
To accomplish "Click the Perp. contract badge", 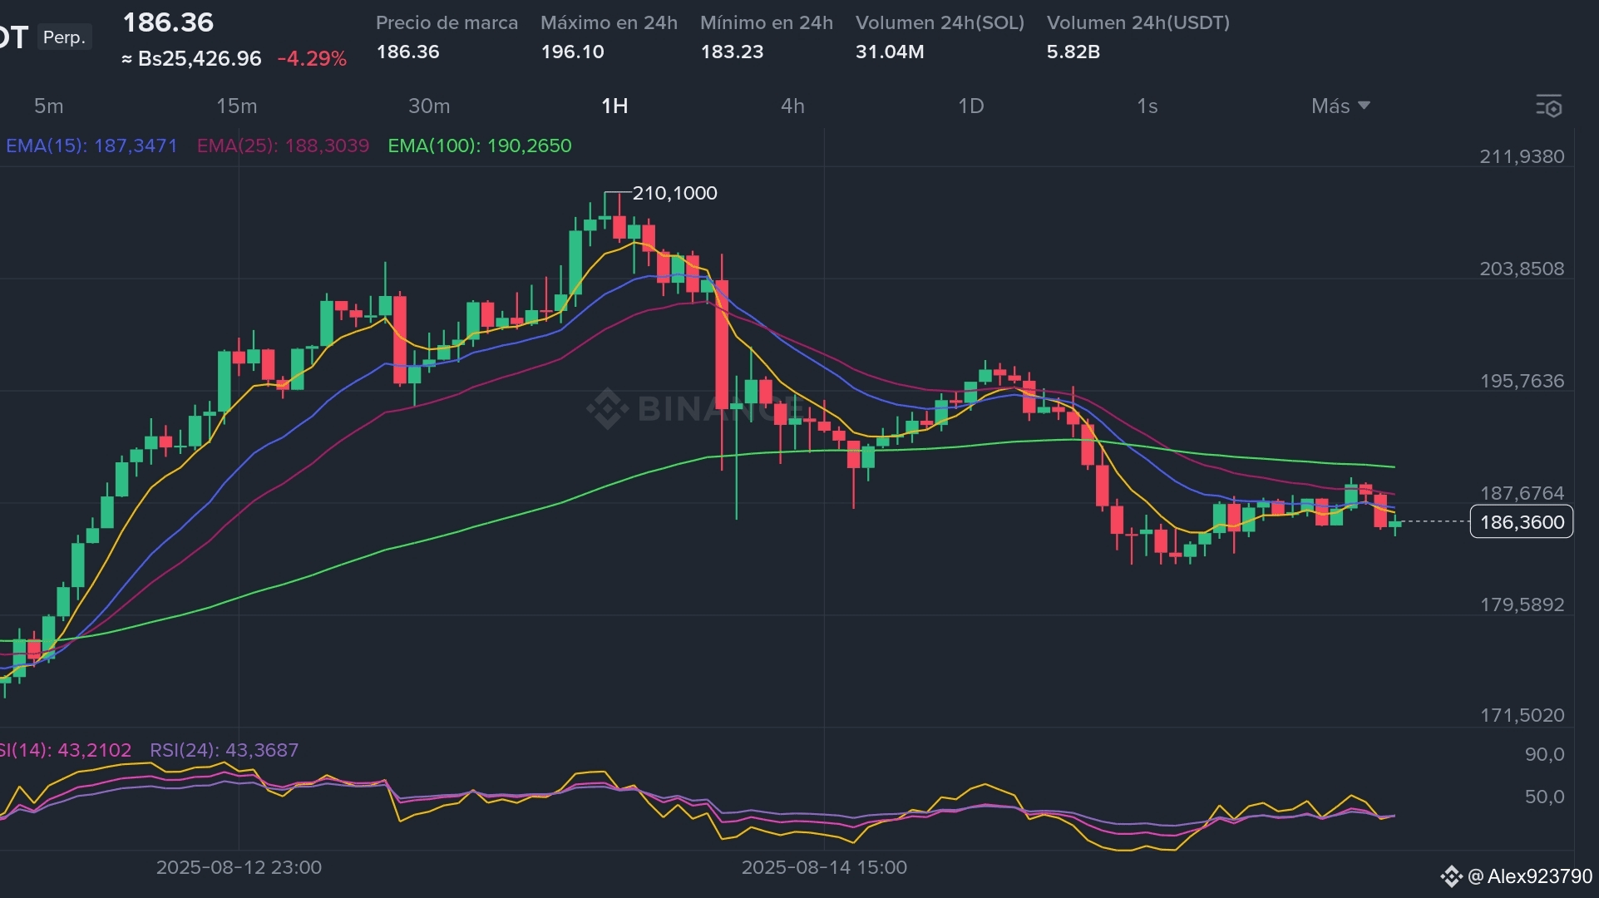I will point(64,37).
